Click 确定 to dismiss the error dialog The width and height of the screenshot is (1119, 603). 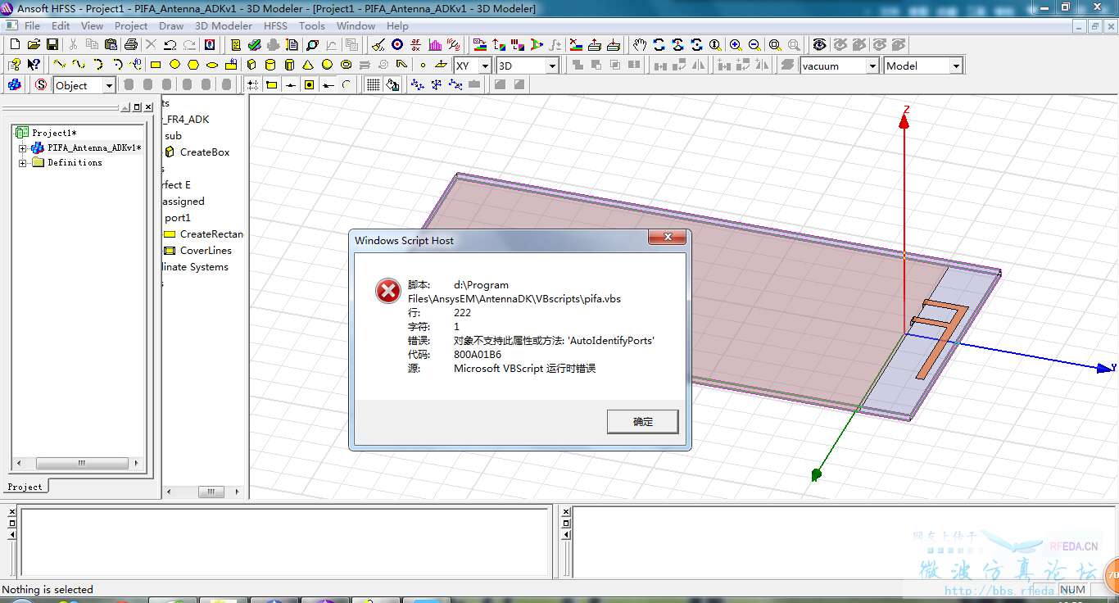(643, 422)
